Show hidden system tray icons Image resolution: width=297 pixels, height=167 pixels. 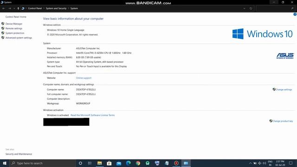(x=251, y=163)
